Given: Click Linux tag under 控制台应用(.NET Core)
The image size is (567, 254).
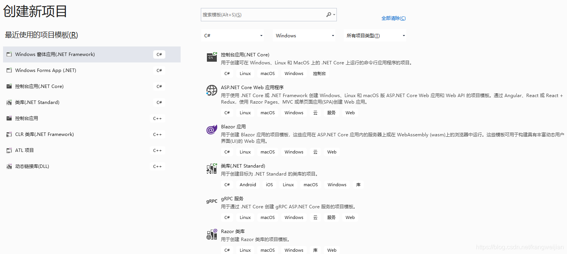Looking at the screenshot, I should pos(245,73).
